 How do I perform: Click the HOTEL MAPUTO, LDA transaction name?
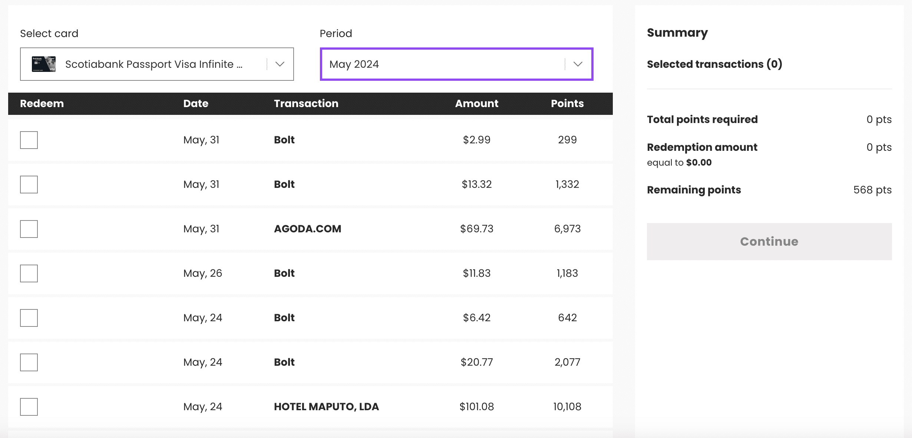[326, 407]
